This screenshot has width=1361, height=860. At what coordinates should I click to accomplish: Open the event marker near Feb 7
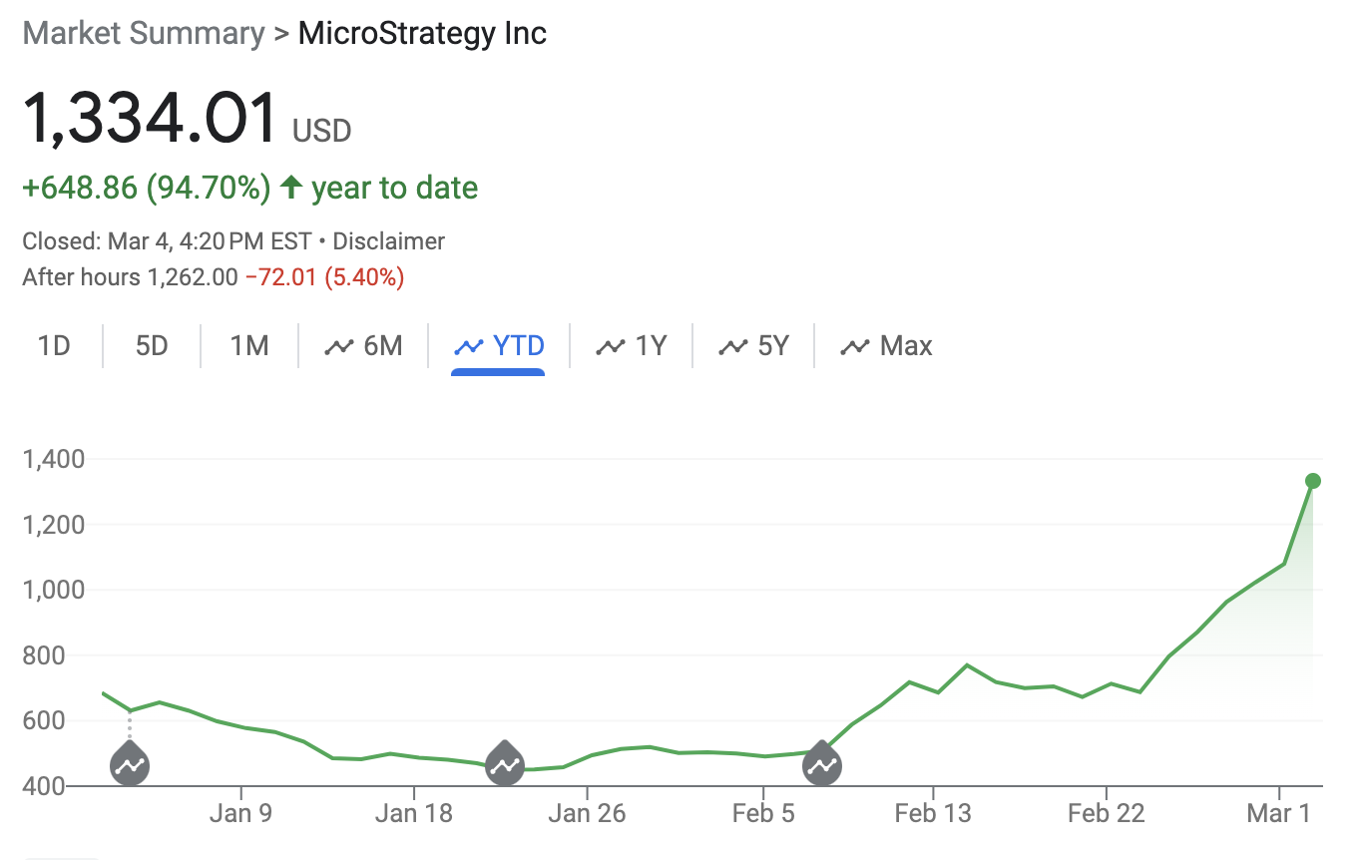pyautogui.click(x=821, y=763)
